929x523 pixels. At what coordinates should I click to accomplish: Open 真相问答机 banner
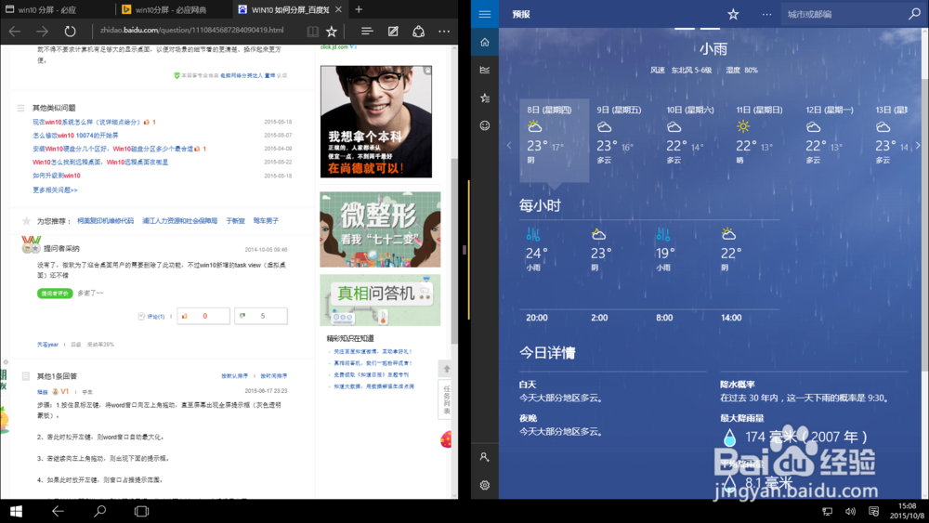click(x=380, y=300)
